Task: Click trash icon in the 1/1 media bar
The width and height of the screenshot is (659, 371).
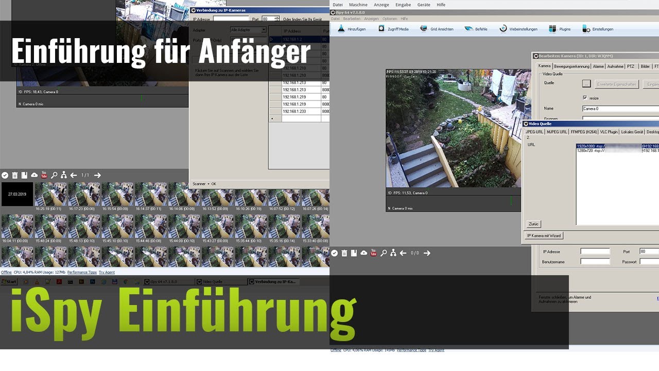Action: coord(15,175)
